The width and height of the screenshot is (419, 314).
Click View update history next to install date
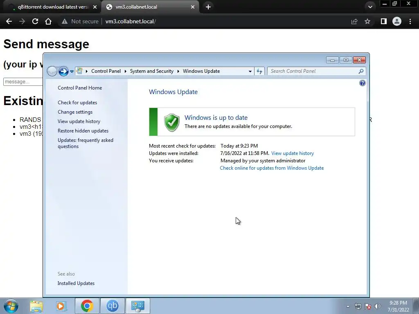coord(292,153)
